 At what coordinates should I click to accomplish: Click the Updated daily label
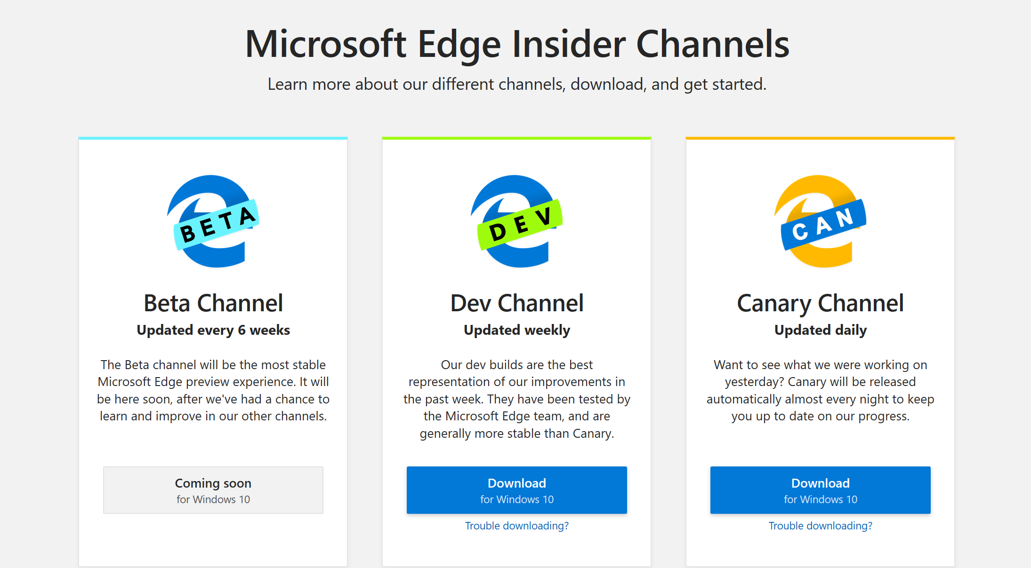[820, 330]
